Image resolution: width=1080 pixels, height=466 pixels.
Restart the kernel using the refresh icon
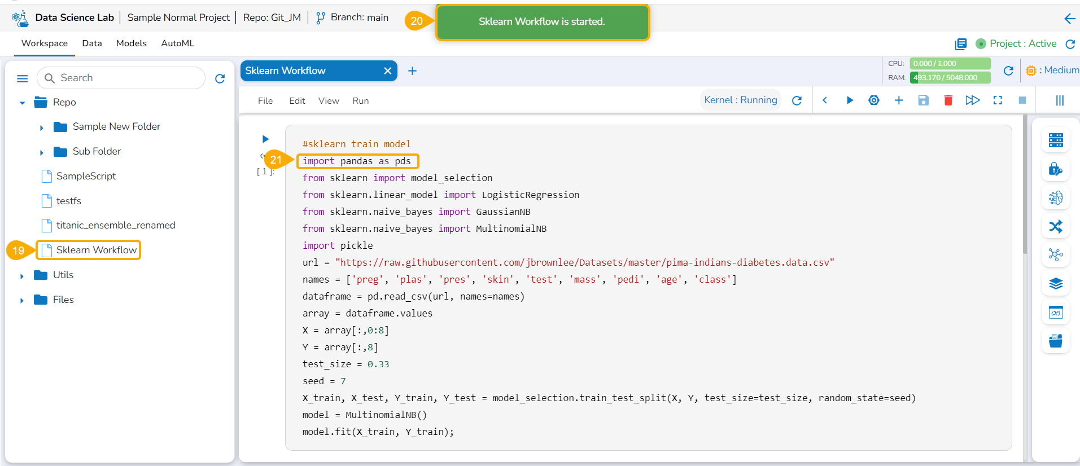click(x=797, y=100)
